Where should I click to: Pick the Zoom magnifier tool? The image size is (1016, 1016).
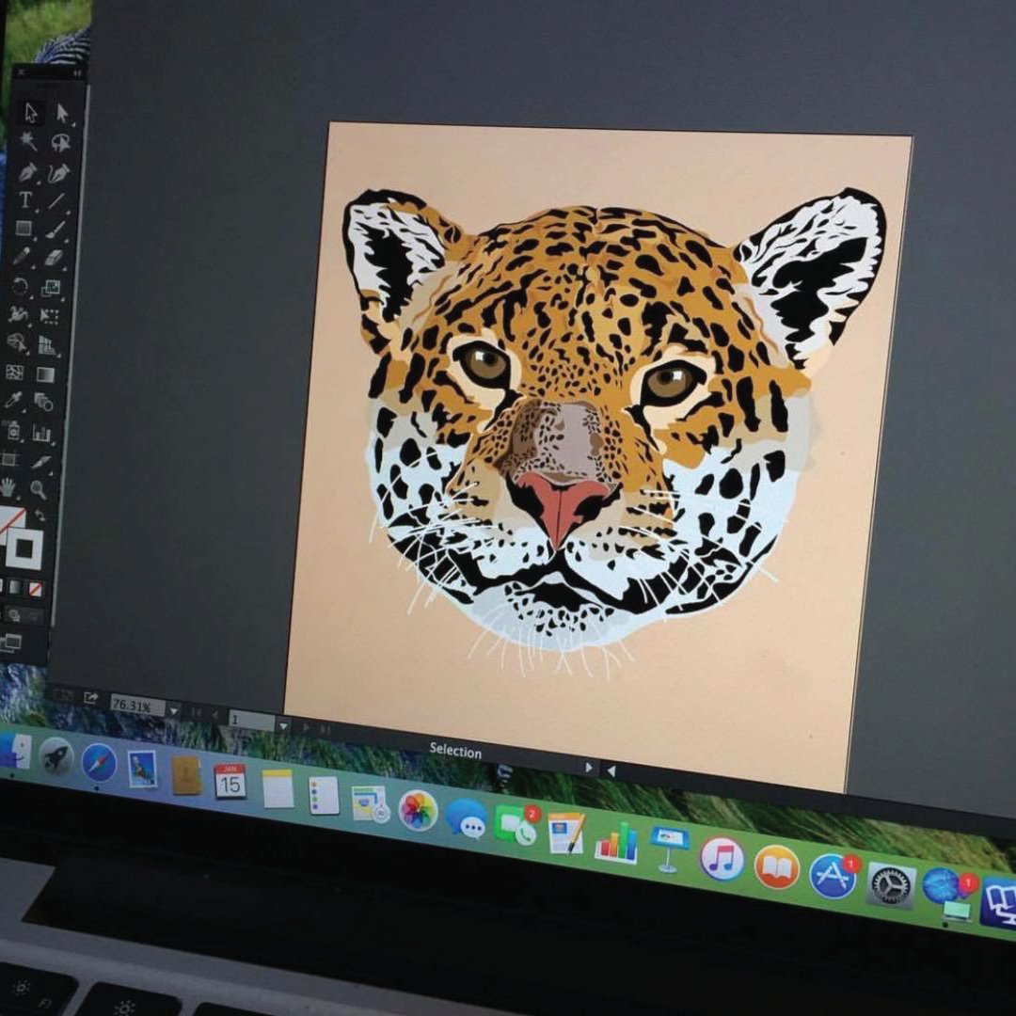(39, 489)
